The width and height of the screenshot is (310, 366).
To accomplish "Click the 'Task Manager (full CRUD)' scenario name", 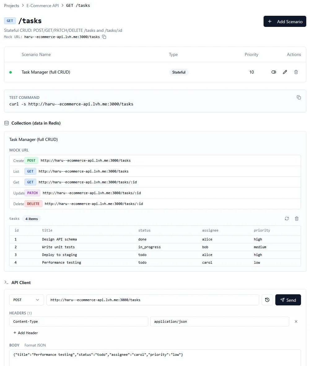I will tap(46, 72).
